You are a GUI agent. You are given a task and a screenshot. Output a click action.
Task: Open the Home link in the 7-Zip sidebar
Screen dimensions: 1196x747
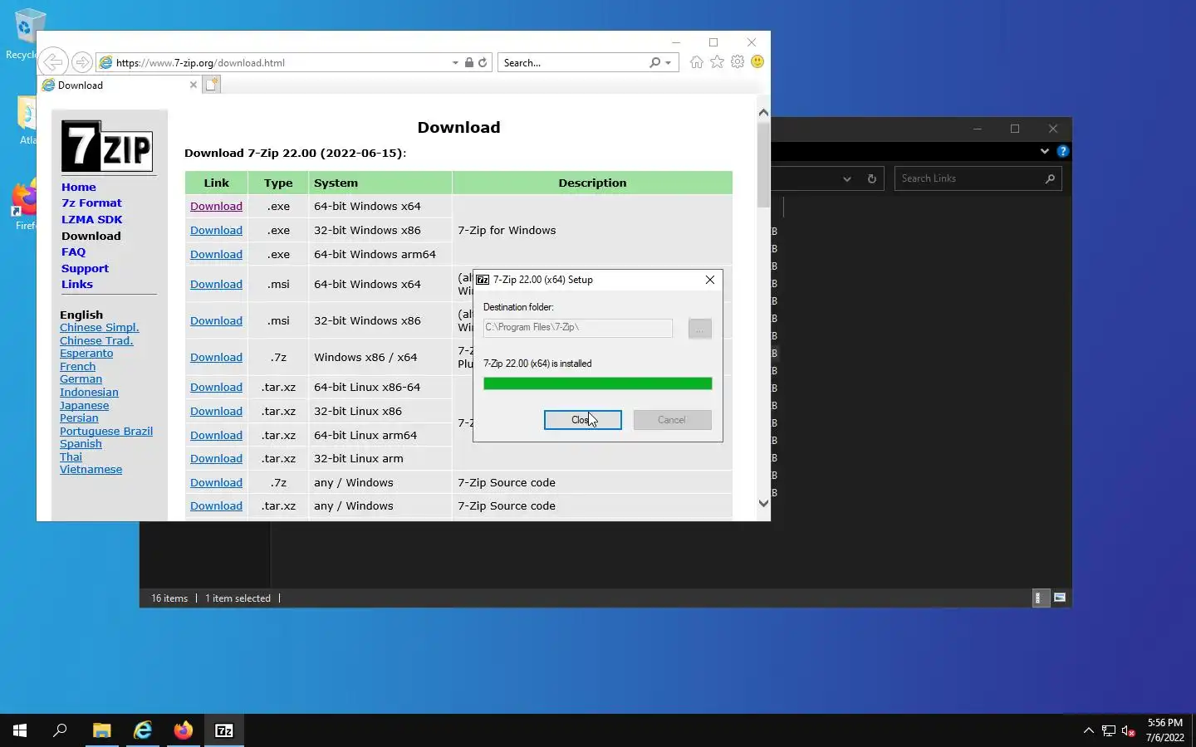79,187
